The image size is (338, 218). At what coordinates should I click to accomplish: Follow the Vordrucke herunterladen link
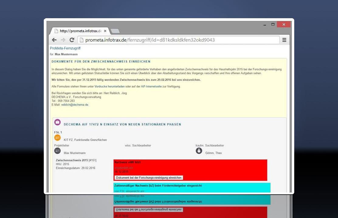click(x=109, y=87)
